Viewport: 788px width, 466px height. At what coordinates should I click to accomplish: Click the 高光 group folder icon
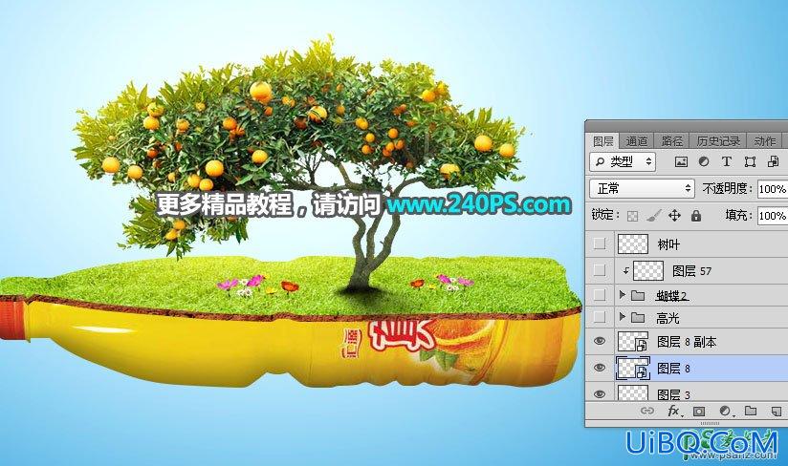point(638,318)
